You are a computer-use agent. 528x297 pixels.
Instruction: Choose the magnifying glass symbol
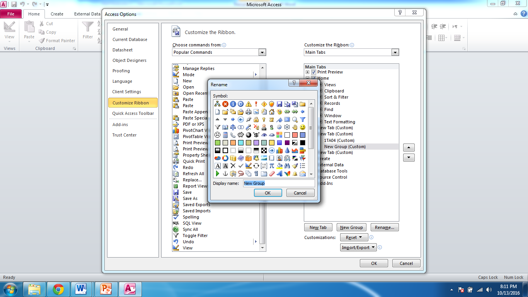(x=295, y=119)
